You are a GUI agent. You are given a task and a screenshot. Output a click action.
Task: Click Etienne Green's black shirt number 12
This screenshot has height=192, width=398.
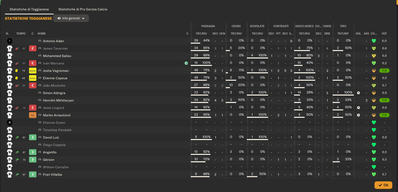[x=10, y=123]
